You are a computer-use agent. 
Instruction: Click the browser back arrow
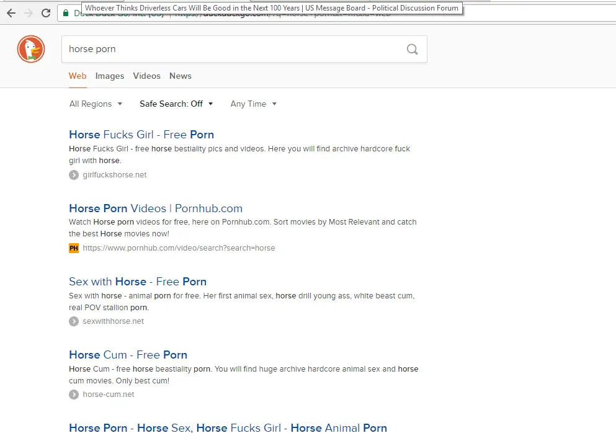coord(11,13)
